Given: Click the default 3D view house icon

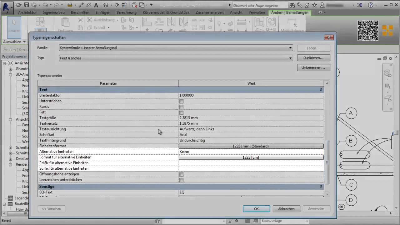Looking at the screenshot, I should pyautogui.click(x=106, y=5).
